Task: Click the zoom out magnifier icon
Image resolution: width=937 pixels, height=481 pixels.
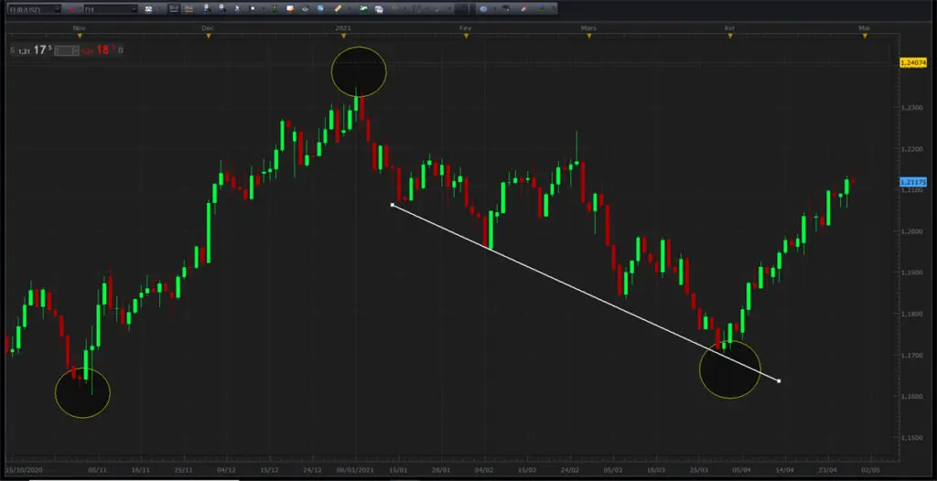Action: coord(222,9)
